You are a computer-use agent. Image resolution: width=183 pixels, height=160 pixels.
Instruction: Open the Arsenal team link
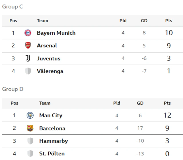tap(47, 46)
